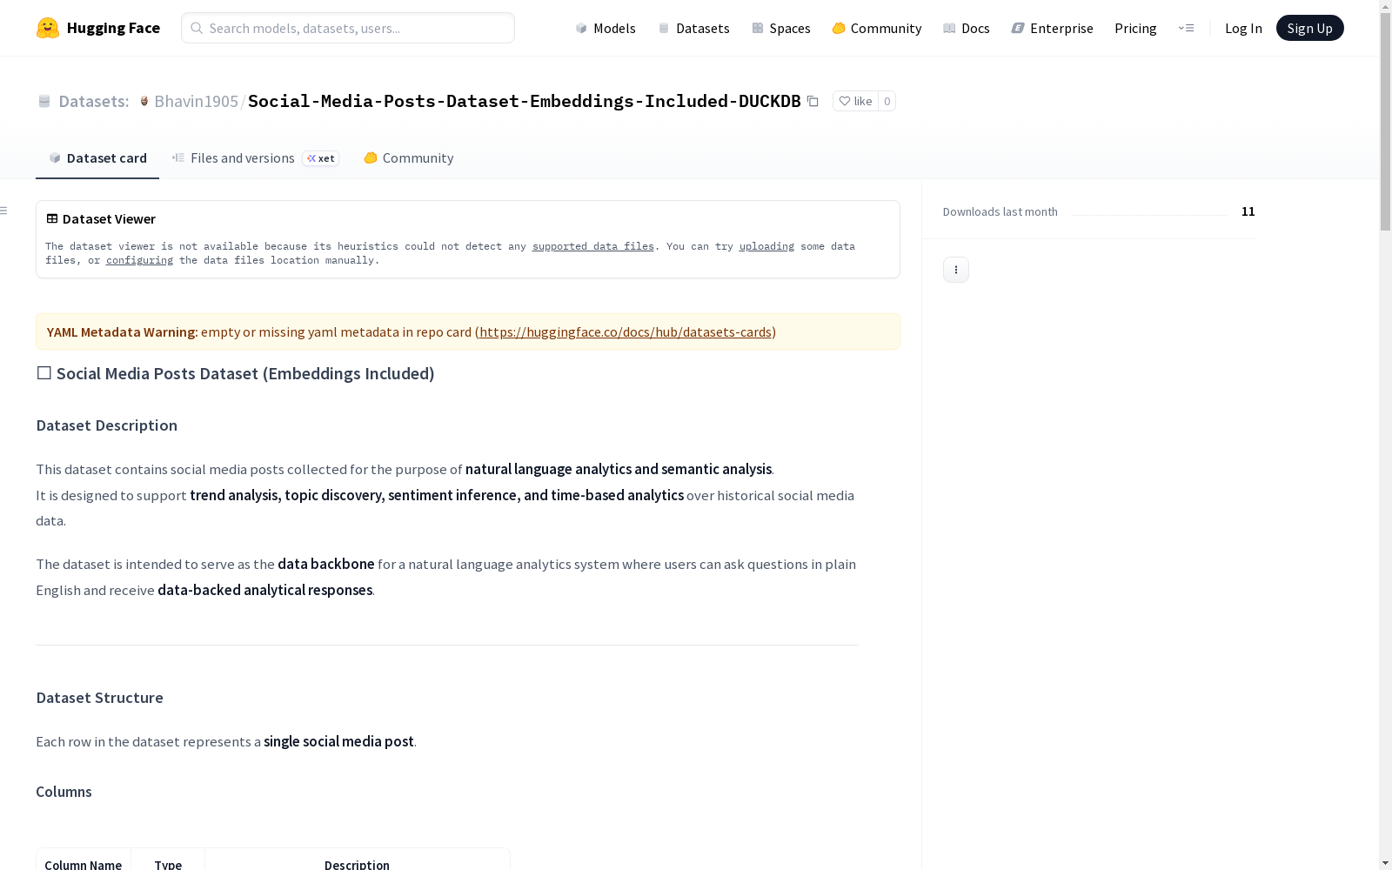Click the Downloads last month label
Viewport: 1392px width, 870px height.
(x=1000, y=211)
